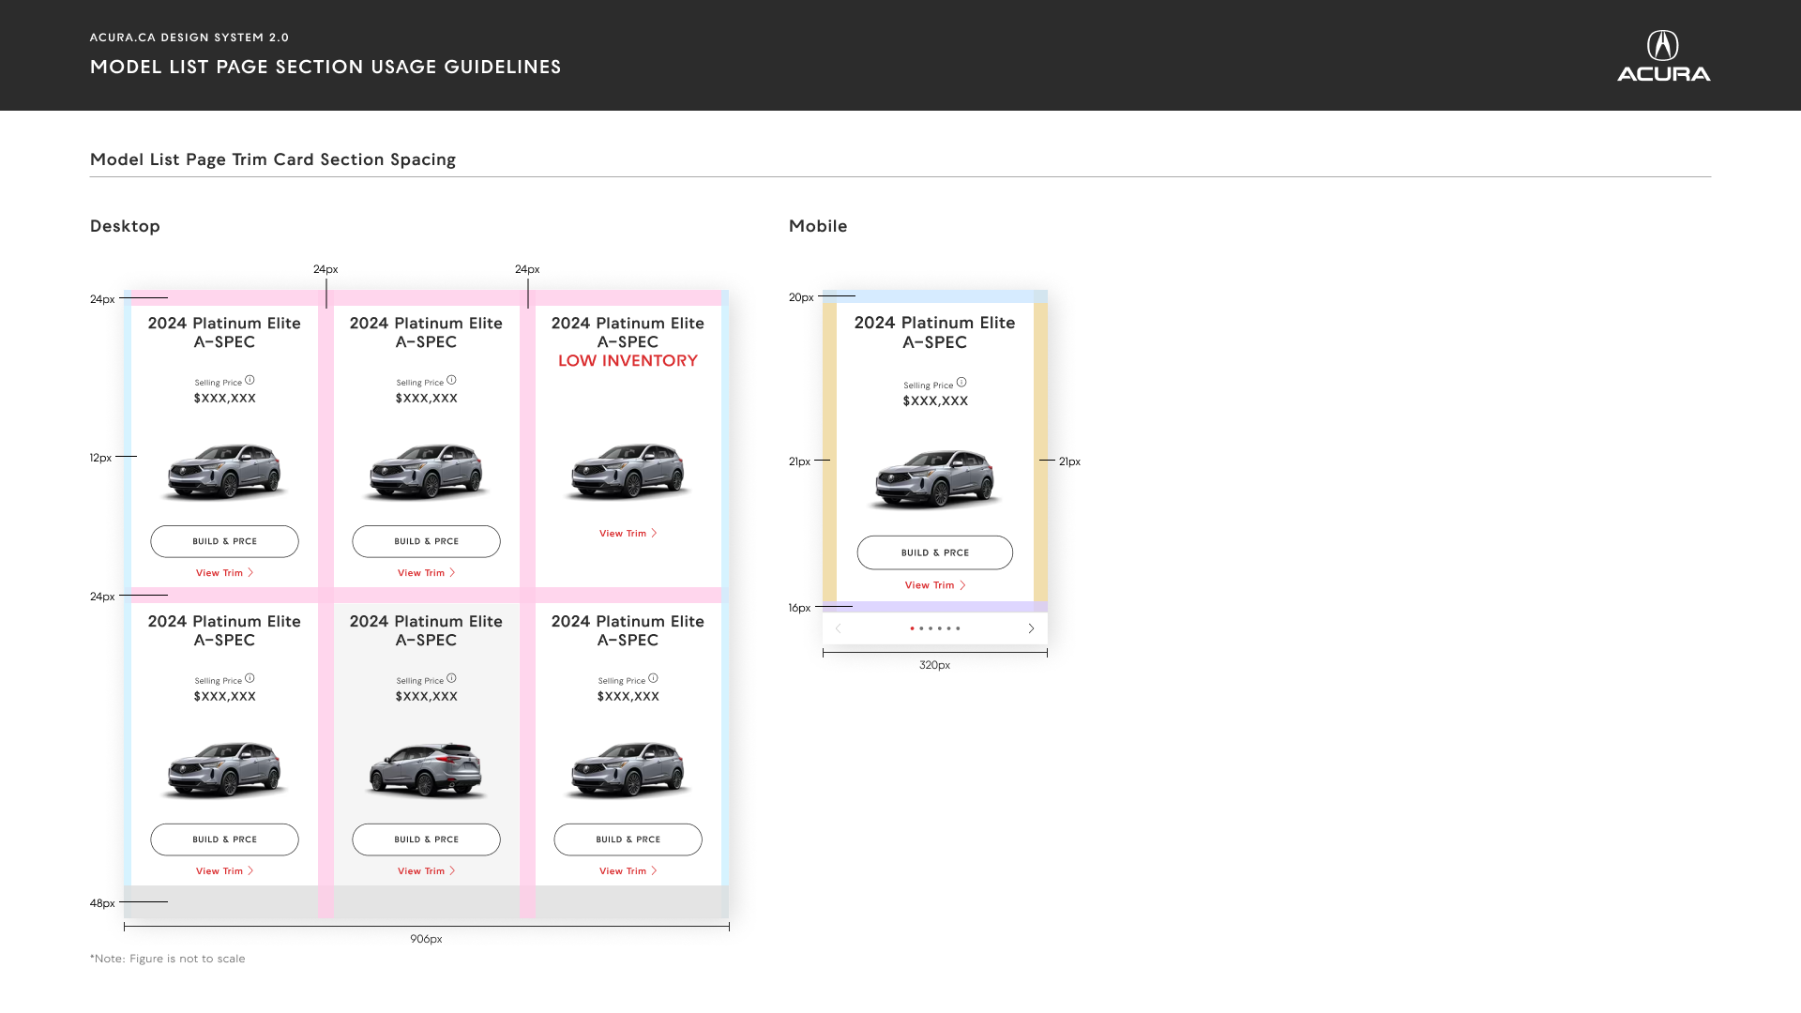Click the ACURA.CA DESIGN SYSTEM 2.0 text
Screen dimensions: 1801x1013
coord(189,38)
